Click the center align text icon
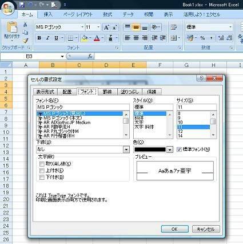 point(136,38)
